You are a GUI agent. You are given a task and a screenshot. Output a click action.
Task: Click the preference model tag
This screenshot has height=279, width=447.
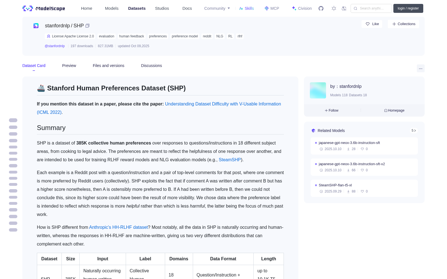click(x=185, y=36)
